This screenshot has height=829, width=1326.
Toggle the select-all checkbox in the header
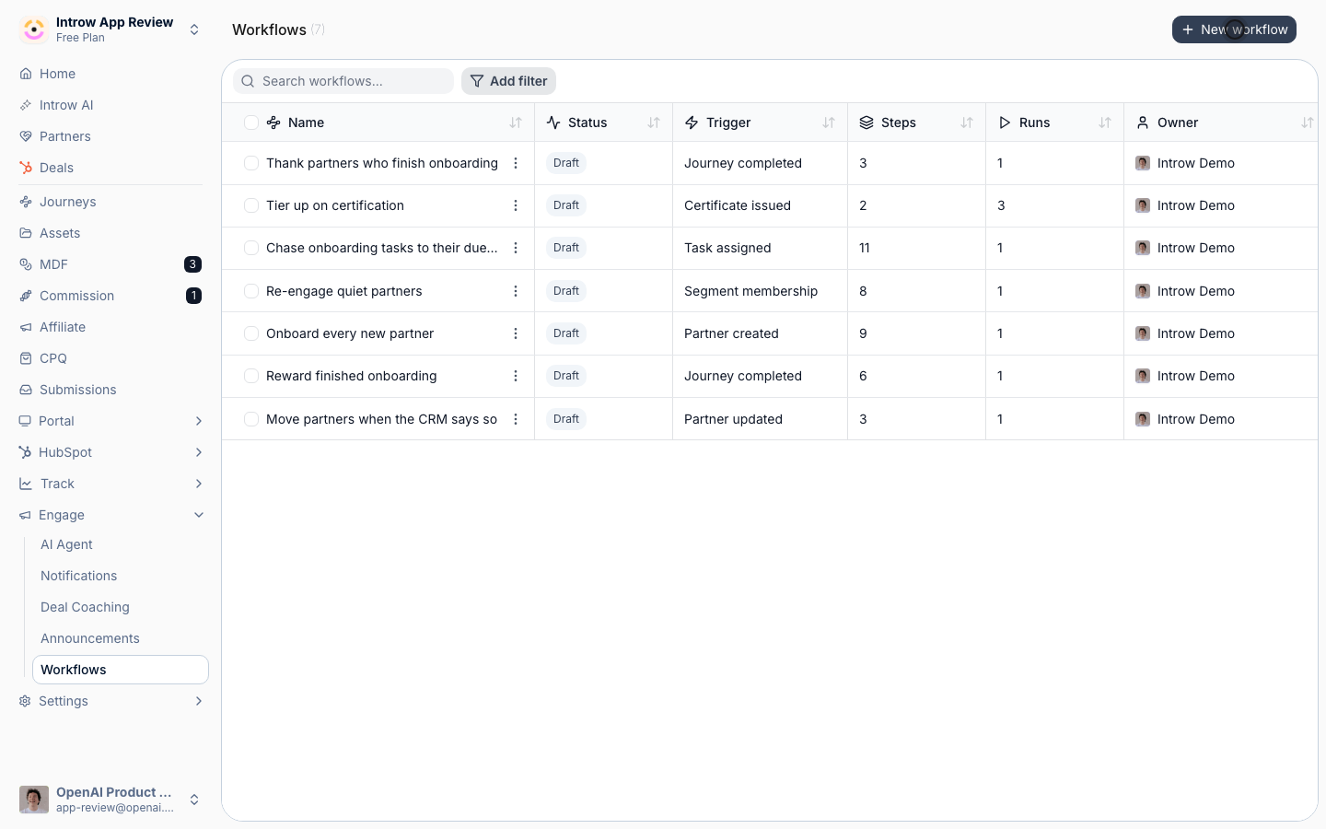(251, 123)
